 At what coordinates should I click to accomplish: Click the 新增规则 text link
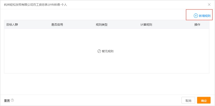click(x=205, y=16)
